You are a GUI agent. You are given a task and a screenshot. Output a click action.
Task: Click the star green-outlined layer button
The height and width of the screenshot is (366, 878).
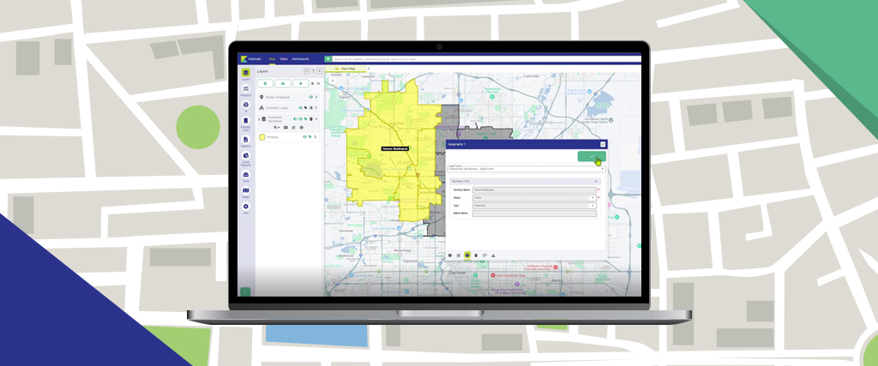click(x=301, y=83)
